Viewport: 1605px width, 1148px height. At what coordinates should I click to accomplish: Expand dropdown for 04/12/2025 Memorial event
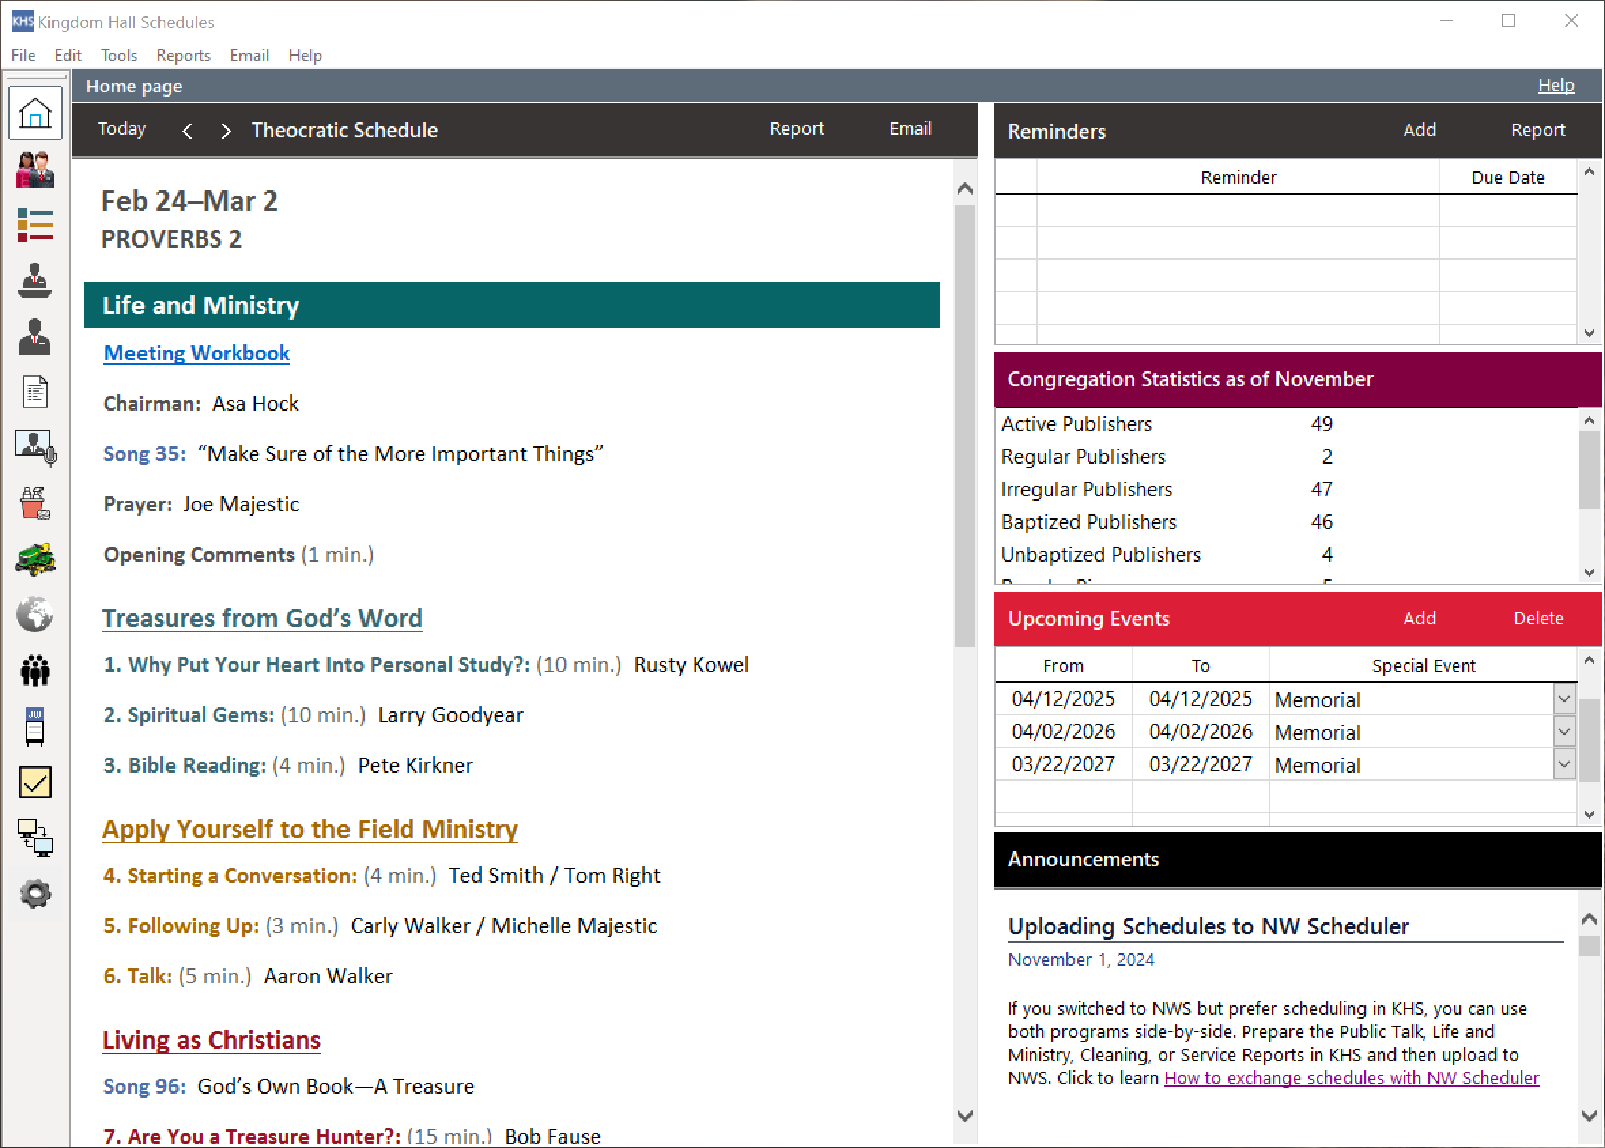(1564, 699)
